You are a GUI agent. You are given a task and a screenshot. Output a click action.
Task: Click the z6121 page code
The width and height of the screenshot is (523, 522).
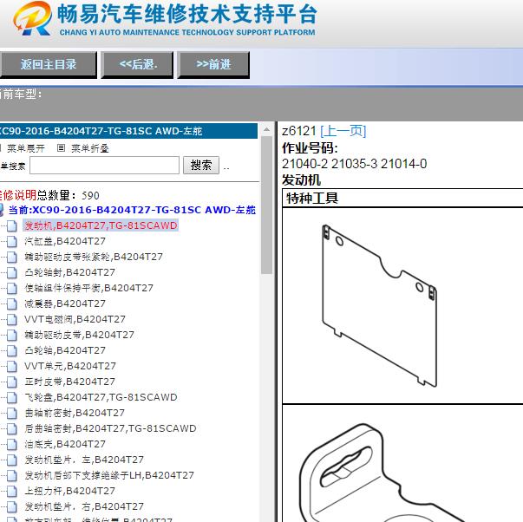[x=299, y=131]
